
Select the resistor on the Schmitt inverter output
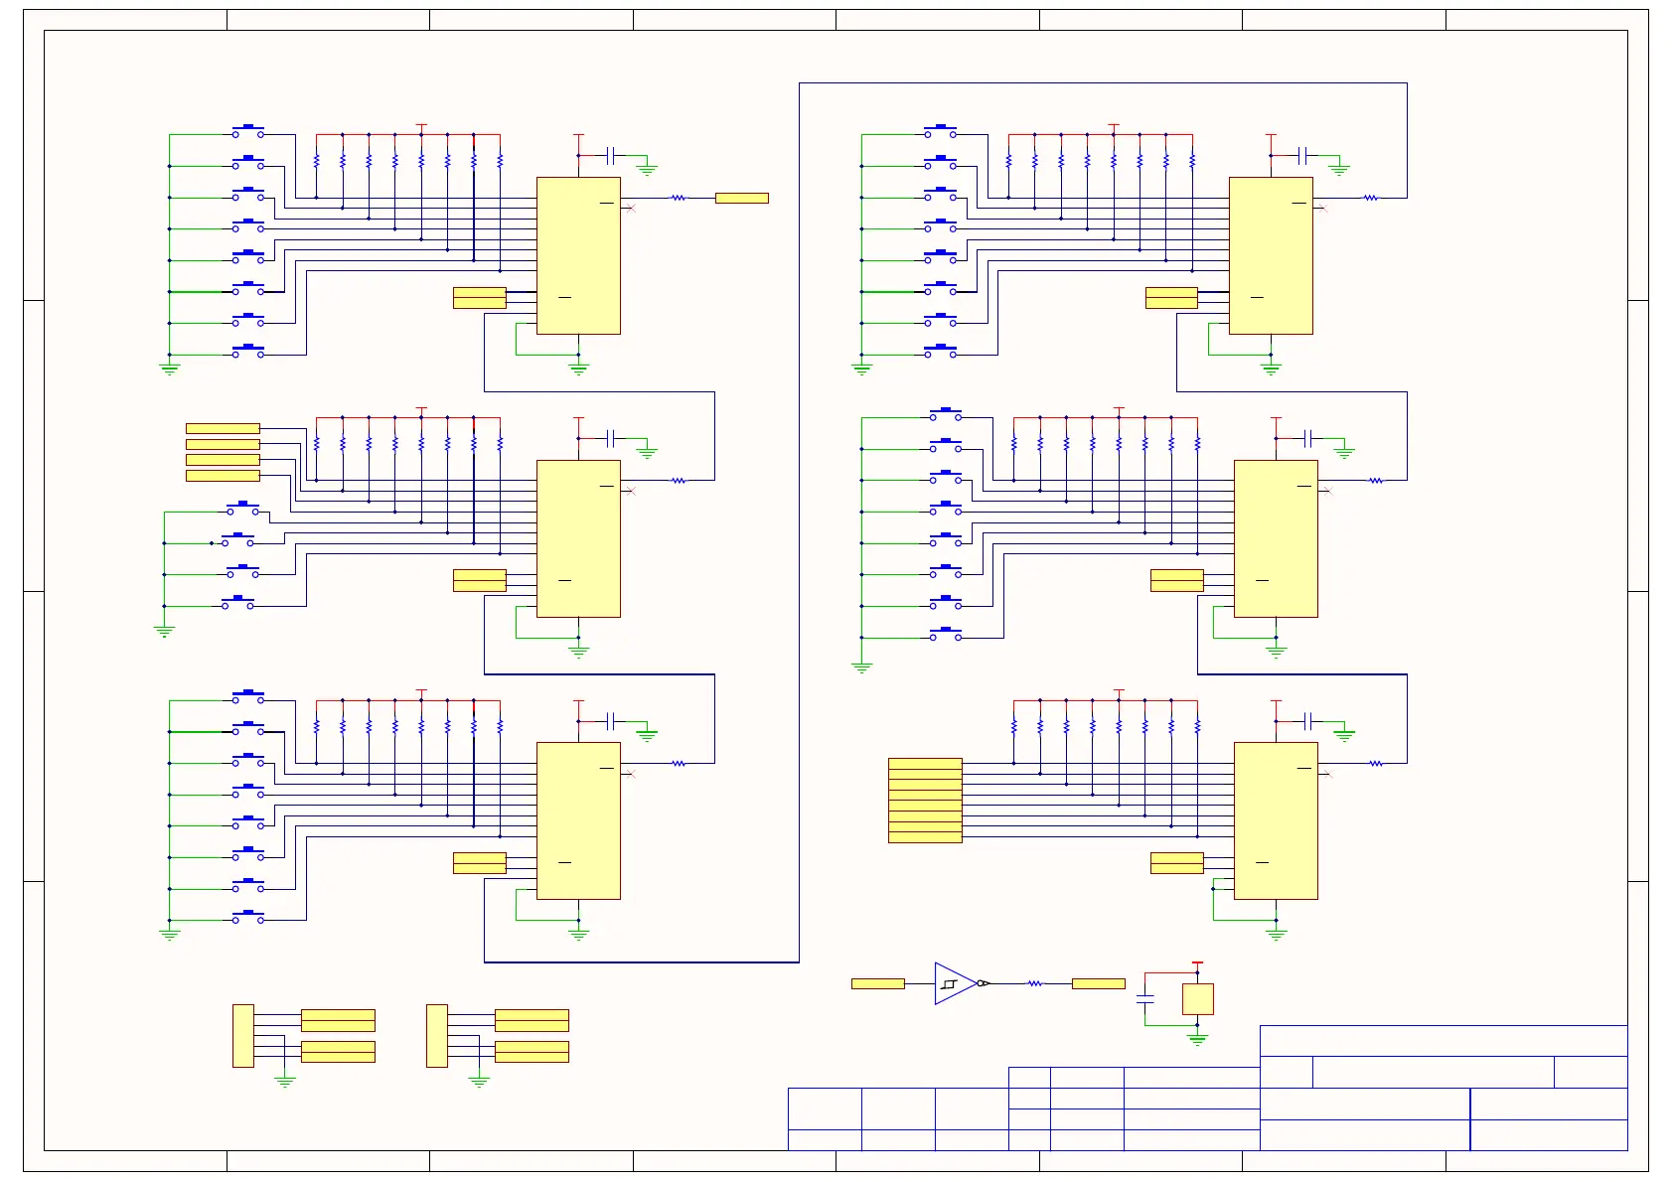1035,983
